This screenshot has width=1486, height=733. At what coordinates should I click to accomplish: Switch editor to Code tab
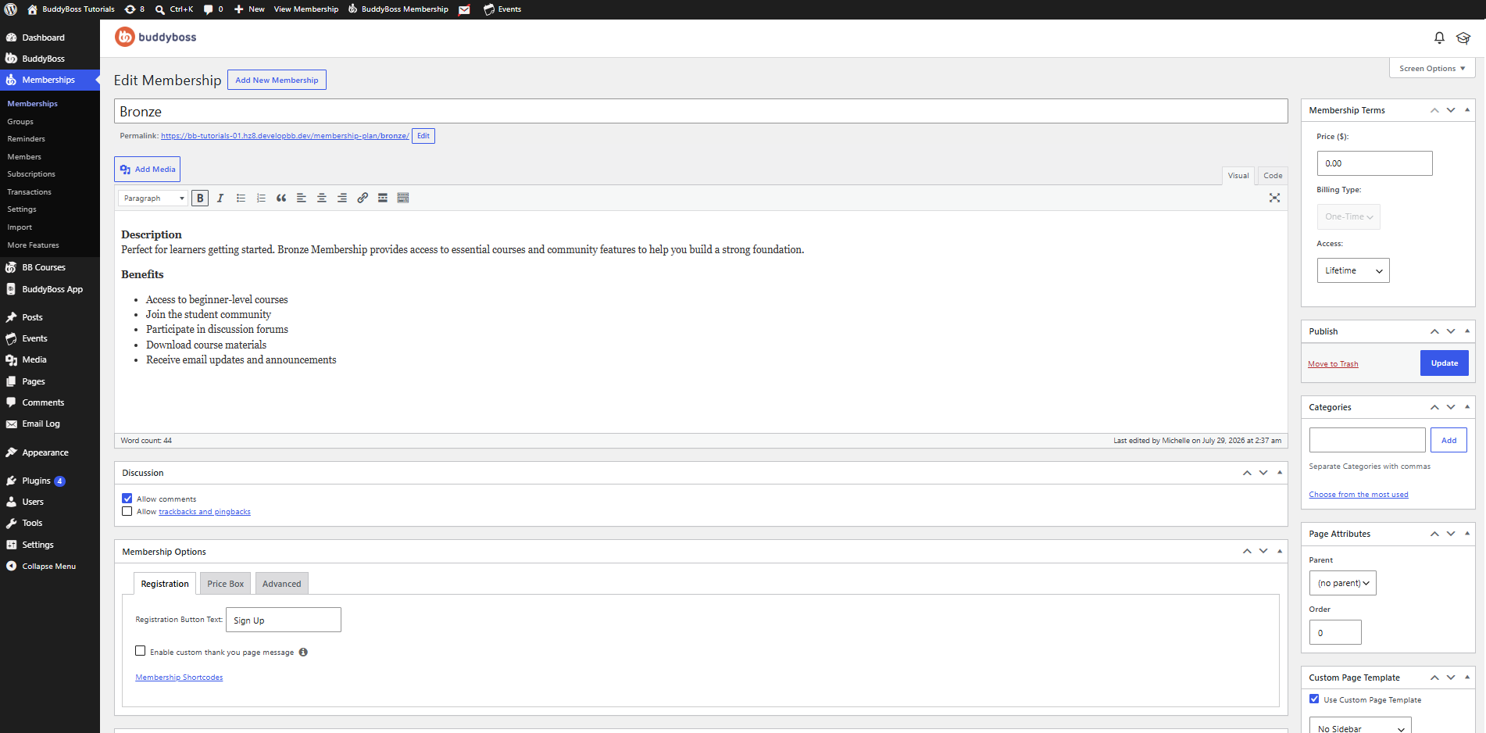click(1273, 176)
